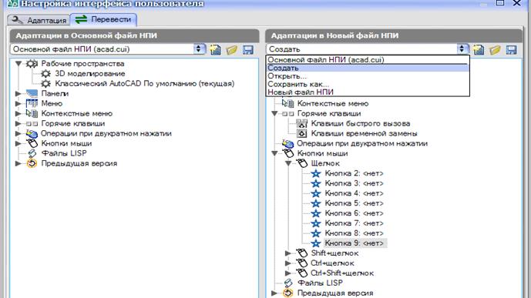Screen dimensions: 531x298
Task: Open left Основной файл НПИ (acad.cui) combo box
Action: point(108,49)
